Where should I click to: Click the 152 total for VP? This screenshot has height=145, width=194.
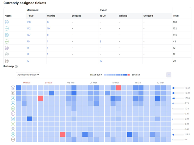(x=175, y=28)
